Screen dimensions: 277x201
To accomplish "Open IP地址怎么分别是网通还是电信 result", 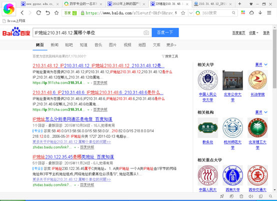I will (x=72, y=119).
